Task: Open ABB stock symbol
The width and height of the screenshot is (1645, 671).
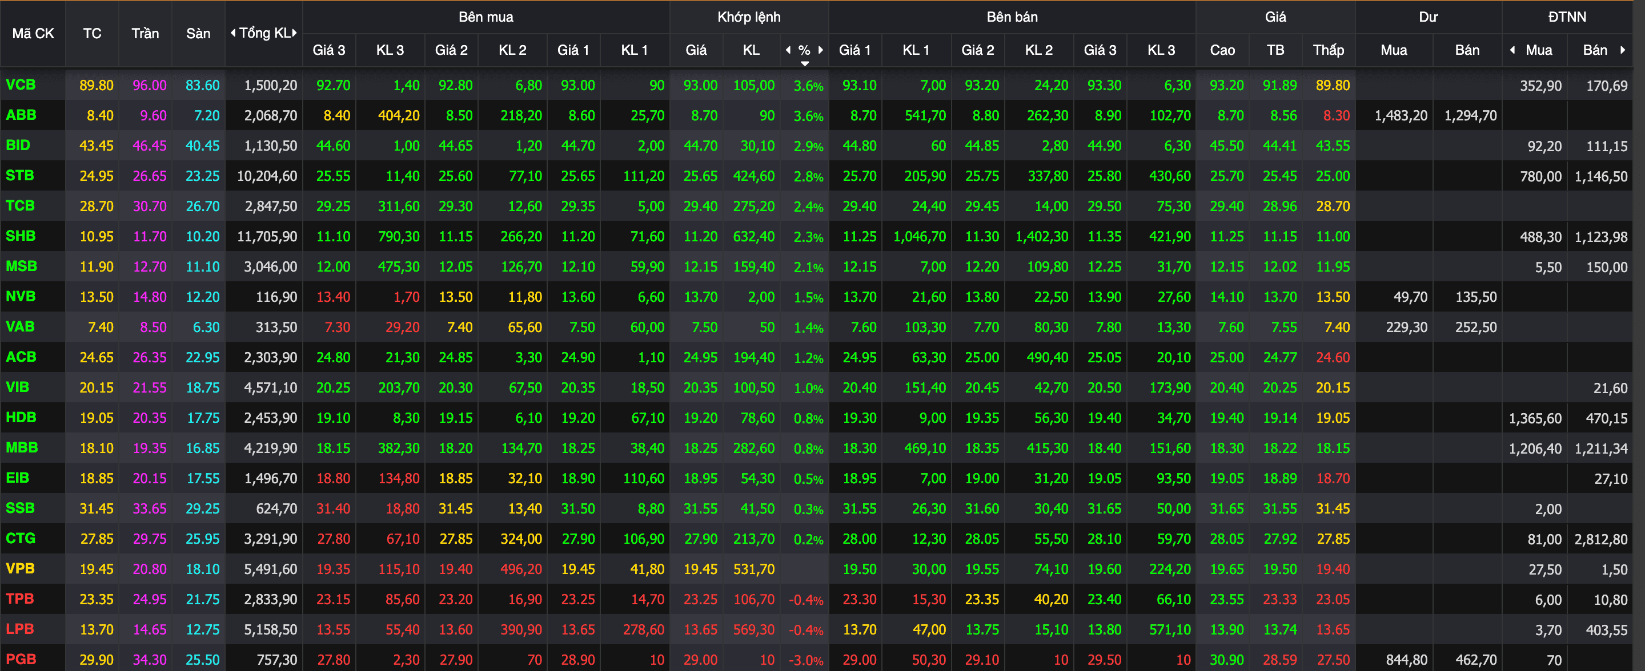Action: point(21,115)
